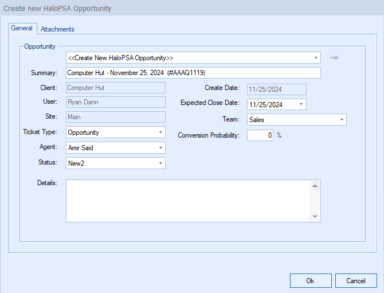Expand the Status dropdown showing New2
The height and width of the screenshot is (293, 384).
(160, 163)
